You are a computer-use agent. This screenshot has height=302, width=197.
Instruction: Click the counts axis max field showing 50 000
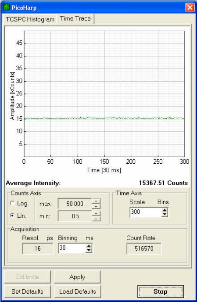click(75, 204)
